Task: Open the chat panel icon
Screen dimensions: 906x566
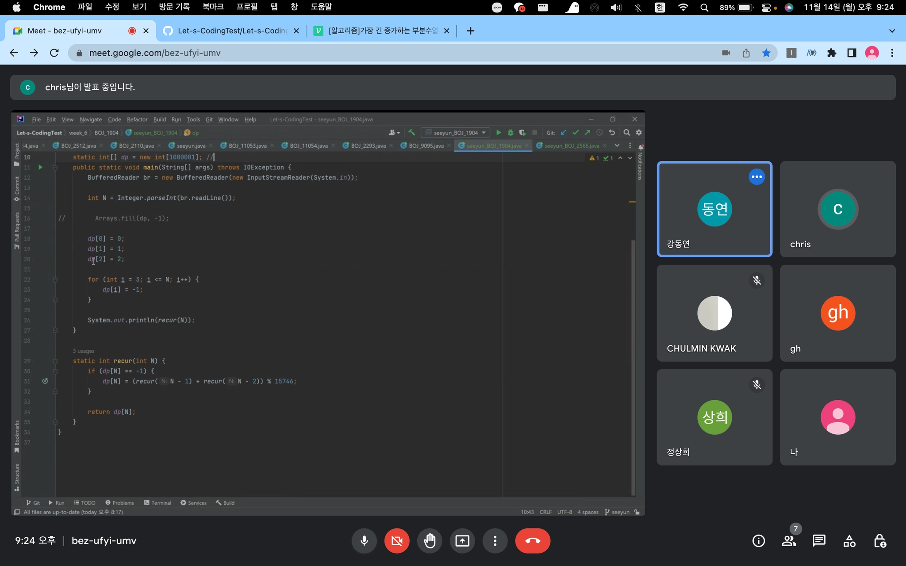Action: click(819, 540)
